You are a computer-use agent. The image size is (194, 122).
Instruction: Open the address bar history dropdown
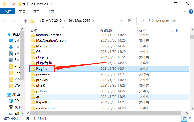pos(121,21)
